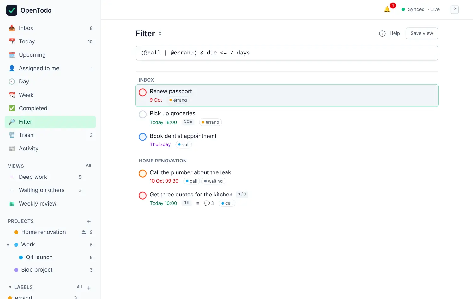Open the Activity view
Viewport: 473px width, 299px height.
(x=50, y=149)
